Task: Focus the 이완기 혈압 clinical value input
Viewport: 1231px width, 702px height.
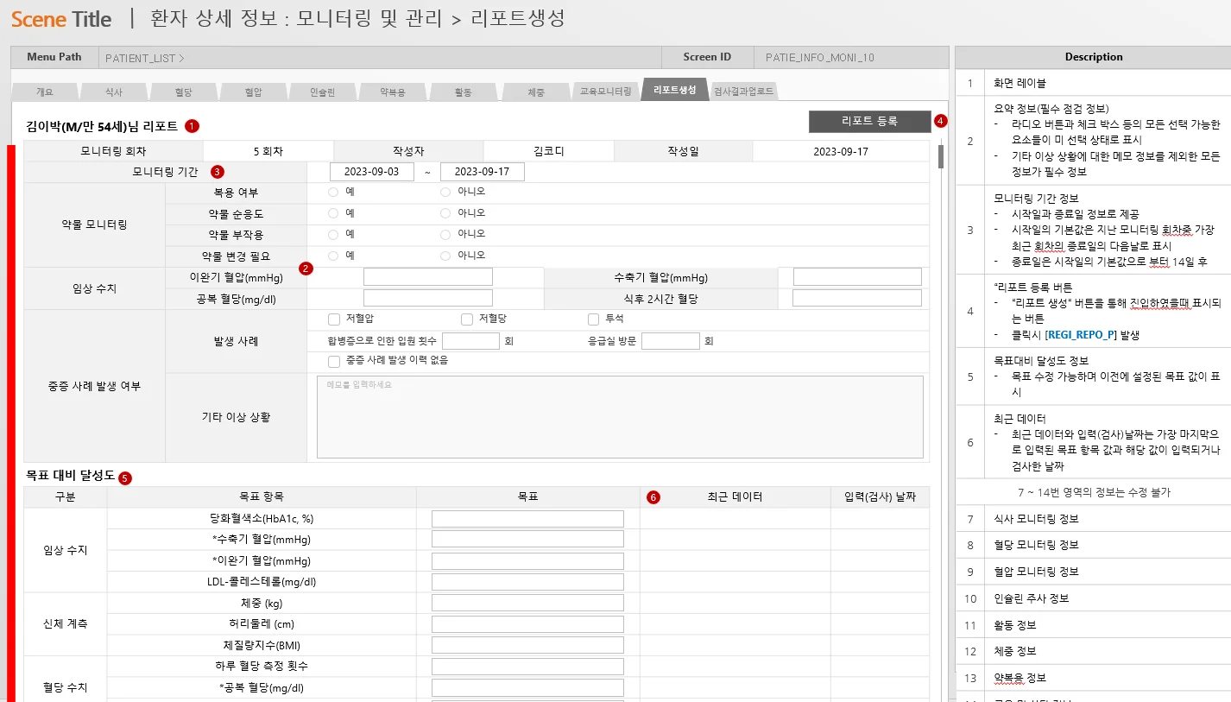Action: coord(428,277)
